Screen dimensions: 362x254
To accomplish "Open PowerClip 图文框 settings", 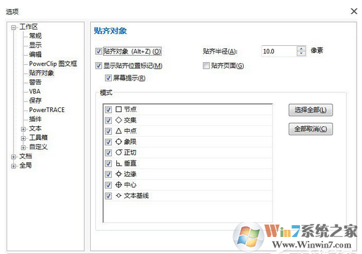I will 53,63.
